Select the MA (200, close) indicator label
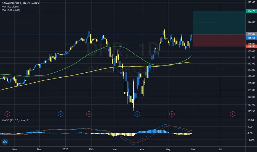Screen dimensions: 257x152 coord(11,10)
